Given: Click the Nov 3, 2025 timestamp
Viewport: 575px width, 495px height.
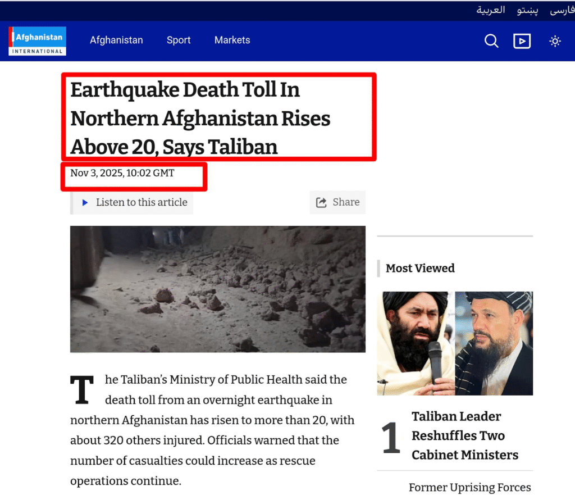Looking at the screenshot, I should [122, 173].
